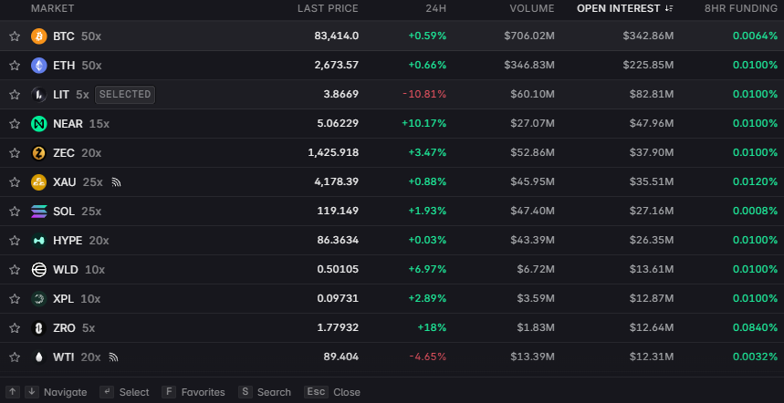Click the XPL coin icon
Image resolution: width=784 pixels, height=403 pixels.
pyautogui.click(x=39, y=299)
